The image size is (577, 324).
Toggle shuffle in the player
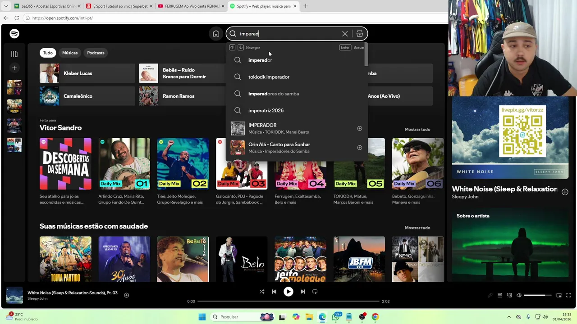click(262, 292)
